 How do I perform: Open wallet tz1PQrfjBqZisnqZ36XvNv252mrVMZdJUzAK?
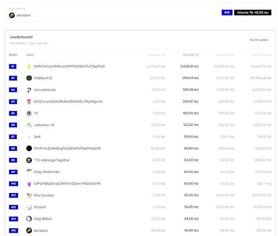click(x=67, y=184)
